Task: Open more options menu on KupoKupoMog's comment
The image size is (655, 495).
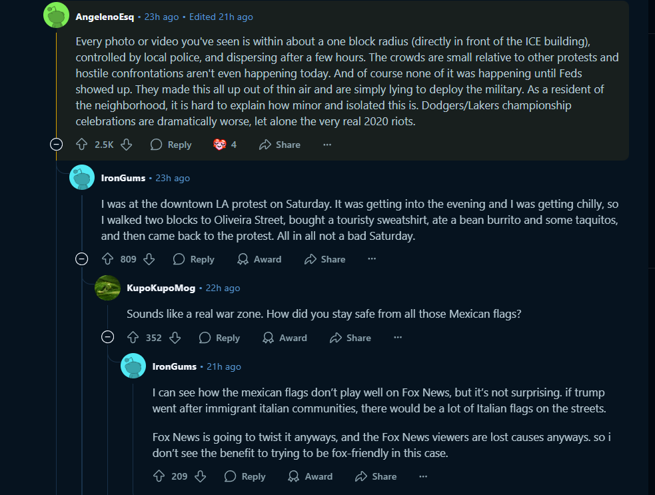Action: 398,338
